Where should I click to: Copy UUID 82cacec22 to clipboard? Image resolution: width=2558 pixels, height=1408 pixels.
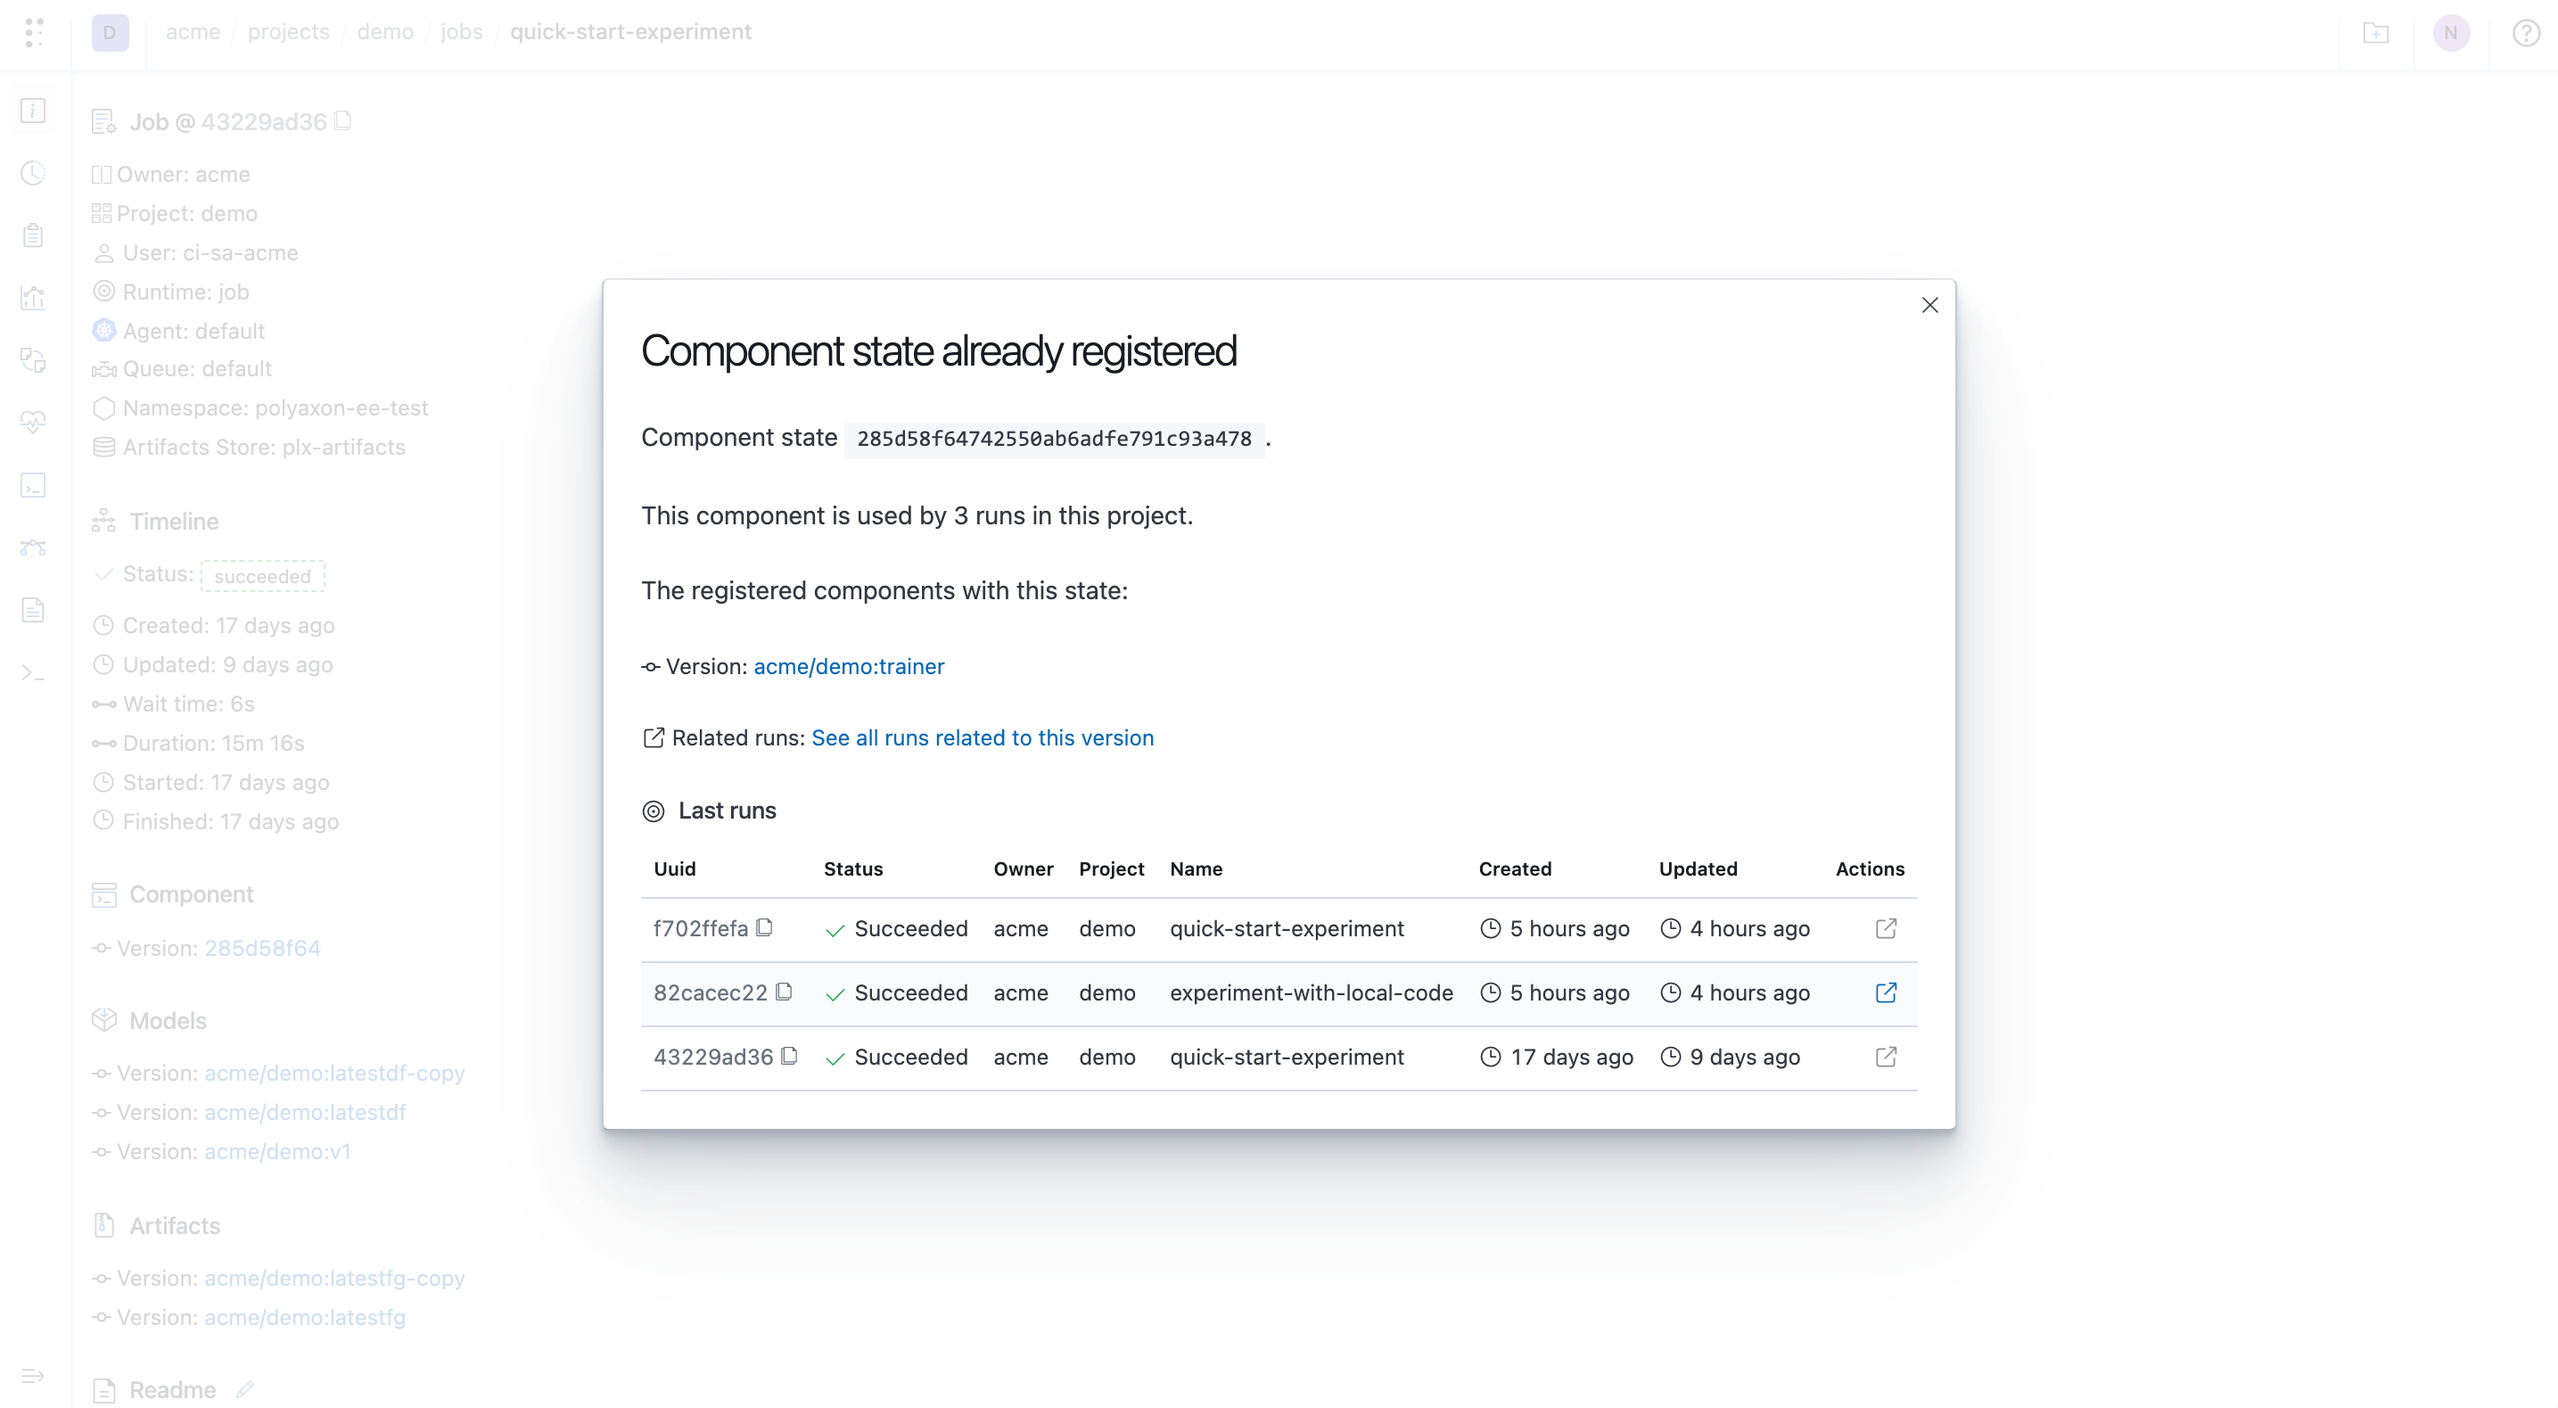pyautogui.click(x=784, y=992)
